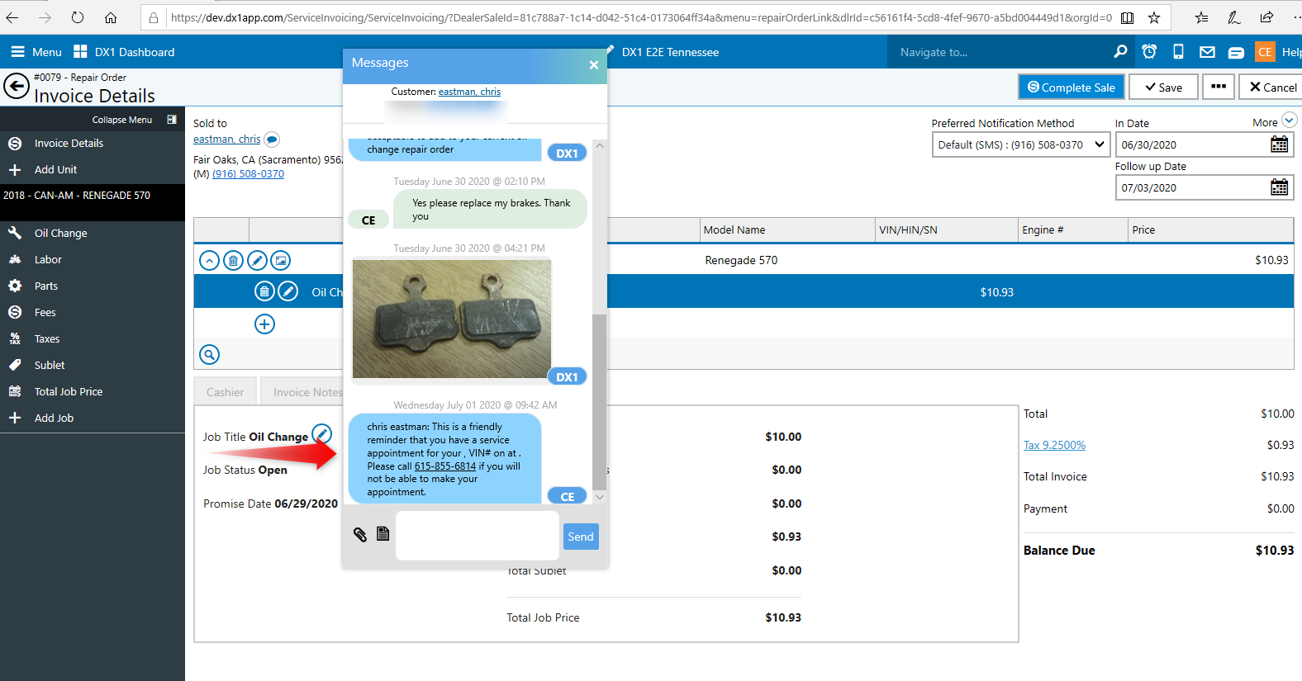Open the unit image icon
This screenshot has width=1302, height=681.
click(x=281, y=261)
